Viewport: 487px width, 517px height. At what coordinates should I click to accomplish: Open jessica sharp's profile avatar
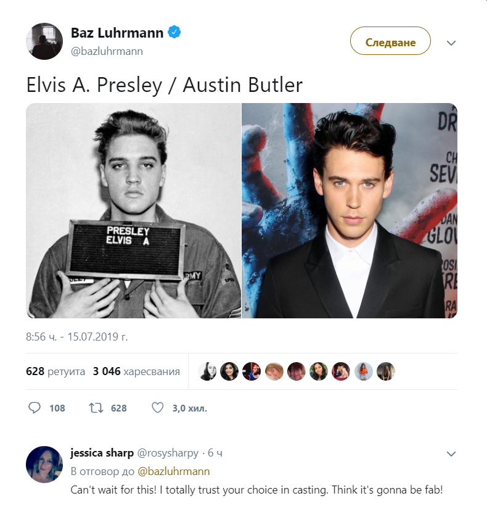tap(44, 465)
